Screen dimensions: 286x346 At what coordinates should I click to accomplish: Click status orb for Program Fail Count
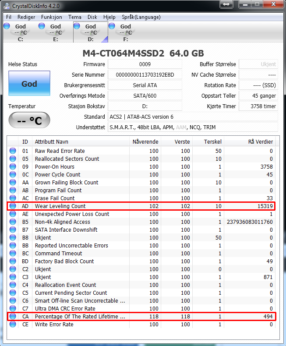pos(13,190)
